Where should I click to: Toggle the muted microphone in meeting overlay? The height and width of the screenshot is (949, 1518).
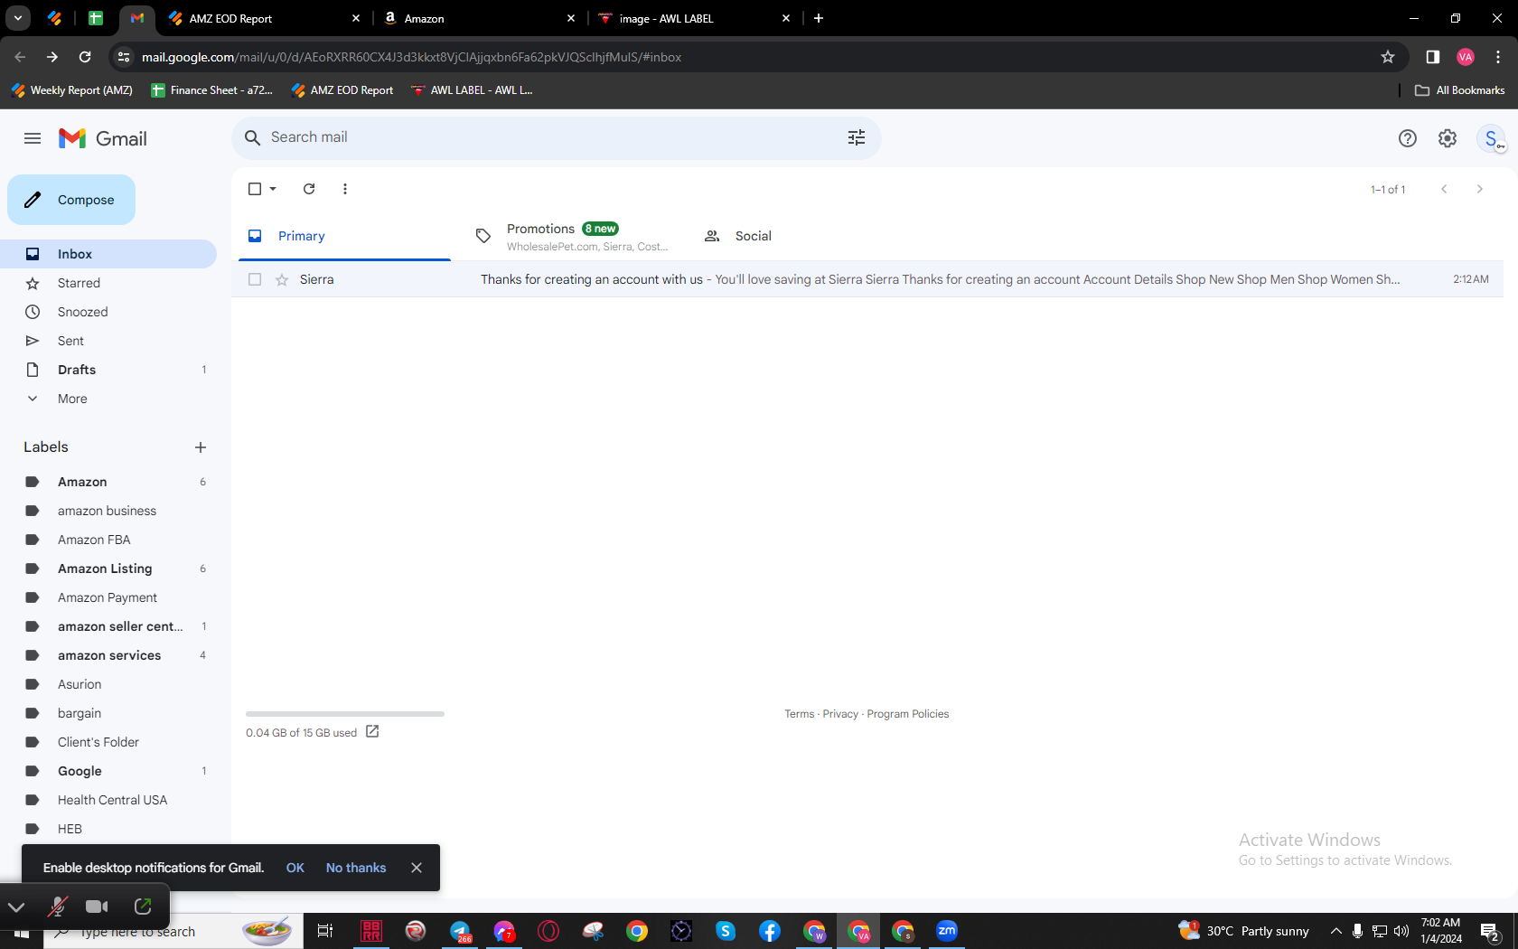tap(58, 907)
